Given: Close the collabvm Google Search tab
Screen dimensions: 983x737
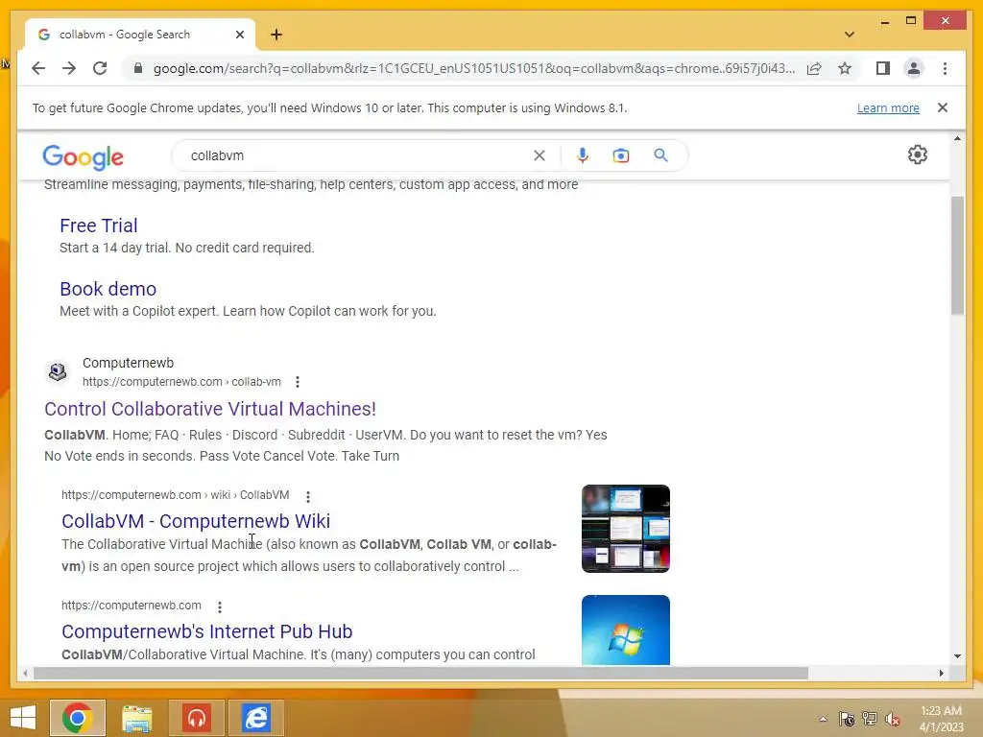Looking at the screenshot, I should (x=239, y=35).
